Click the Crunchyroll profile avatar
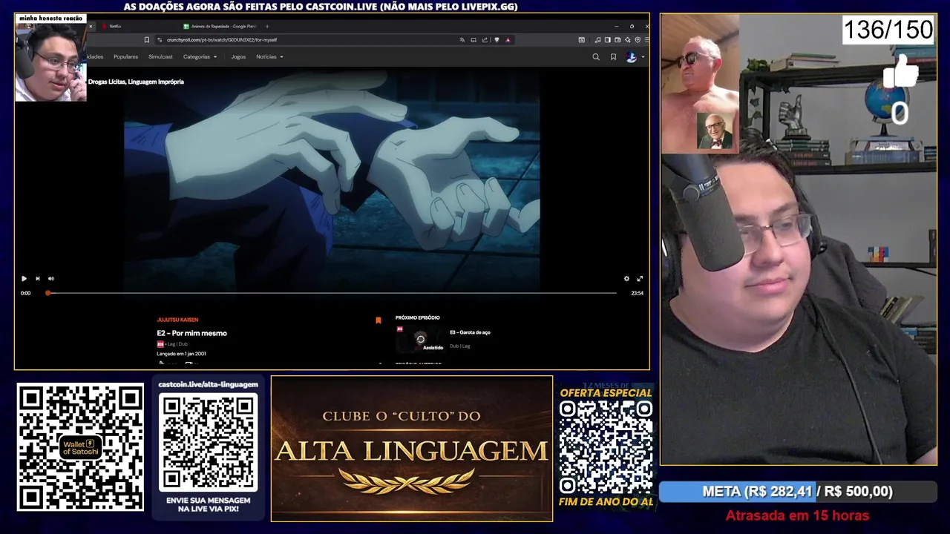The image size is (950, 534). tap(631, 56)
